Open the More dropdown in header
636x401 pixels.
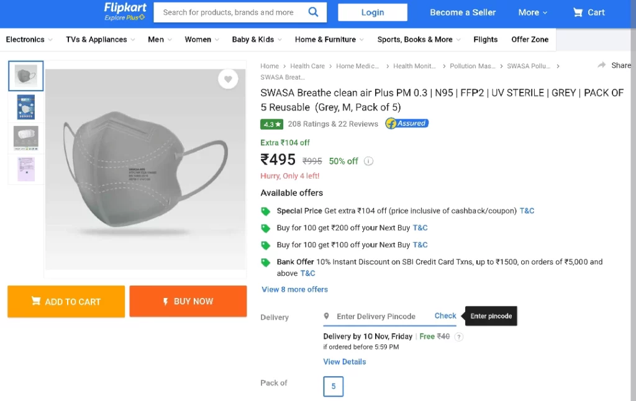[x=533, y=12]
